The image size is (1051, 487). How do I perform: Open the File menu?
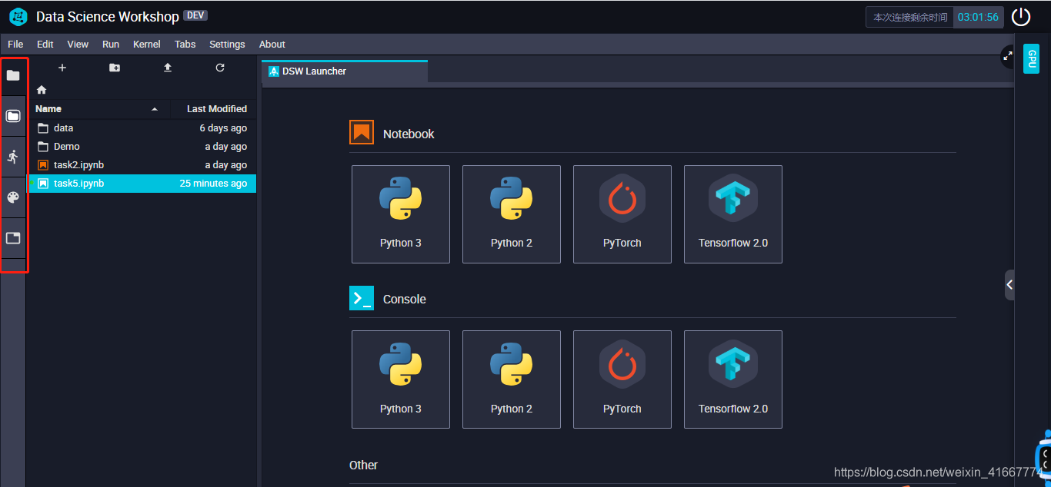point(15,45)
